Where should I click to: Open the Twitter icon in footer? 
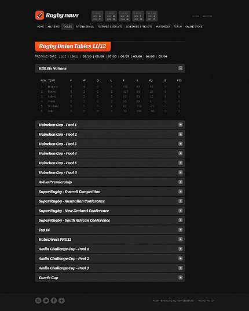click(x=46, y=301)
